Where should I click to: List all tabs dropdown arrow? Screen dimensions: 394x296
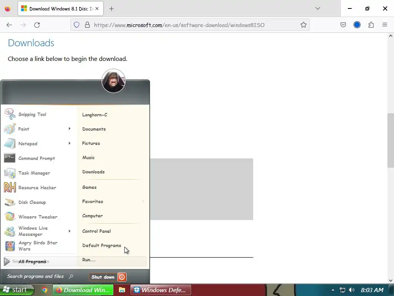[317, 8]
